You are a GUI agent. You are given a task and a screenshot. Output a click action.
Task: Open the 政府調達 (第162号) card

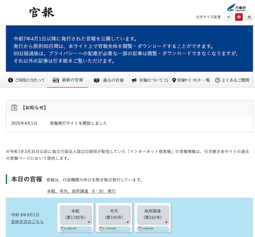click(153, 214)
